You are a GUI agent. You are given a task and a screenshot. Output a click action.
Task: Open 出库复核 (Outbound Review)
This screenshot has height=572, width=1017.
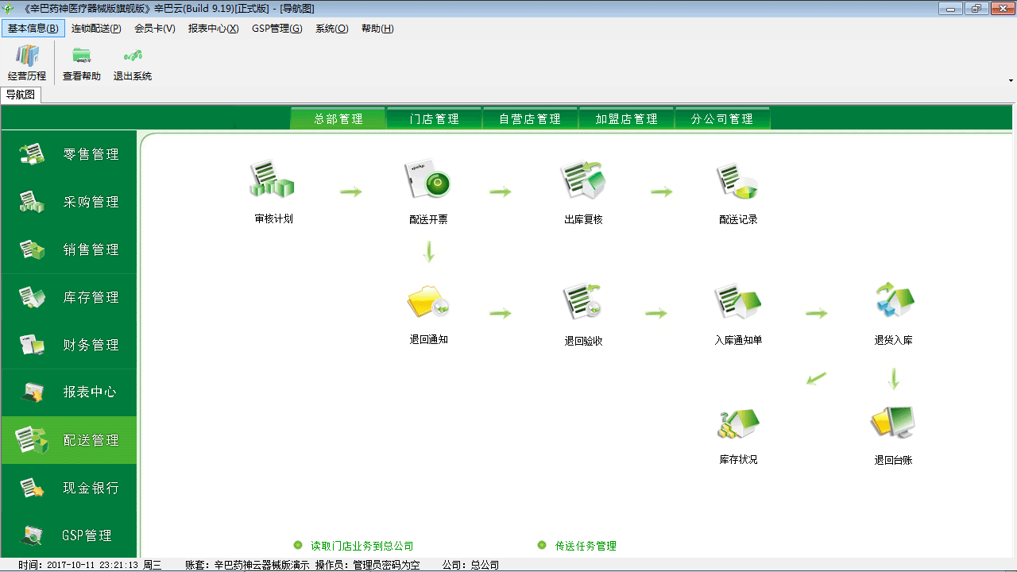pyautogui.click(x=582, y=183)
